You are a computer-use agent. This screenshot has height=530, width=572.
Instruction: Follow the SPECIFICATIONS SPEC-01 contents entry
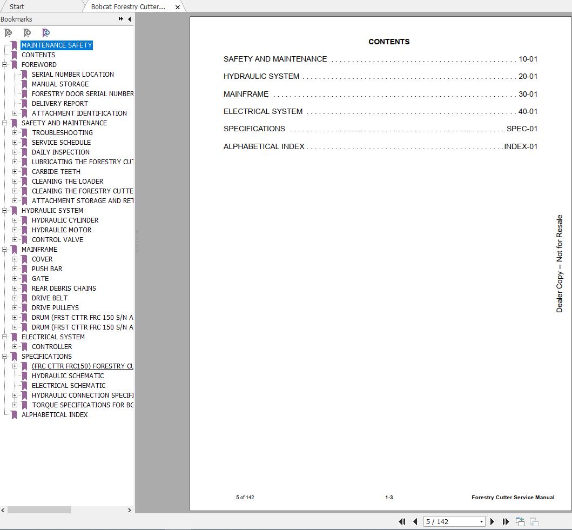(380, 129)
